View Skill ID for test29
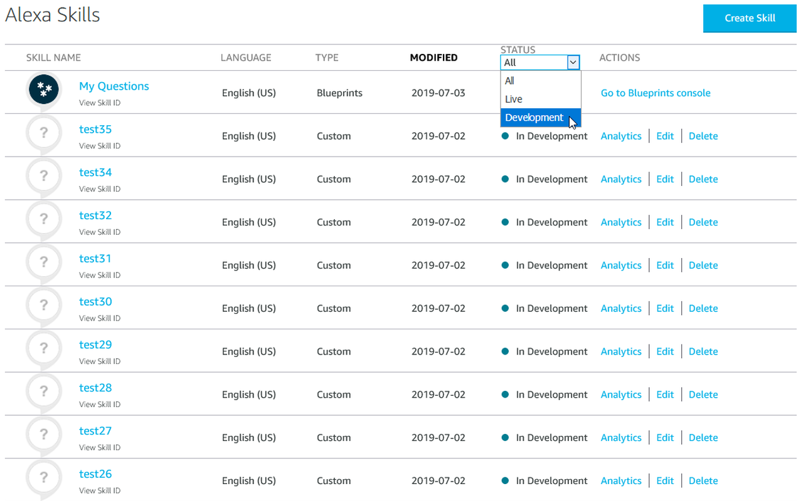This screenshot has width=803, height=501. point(100,361)
